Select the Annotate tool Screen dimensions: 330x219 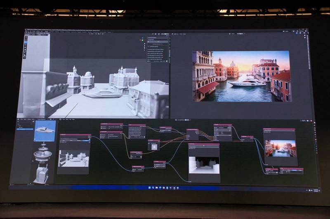[x=25, y=53]
